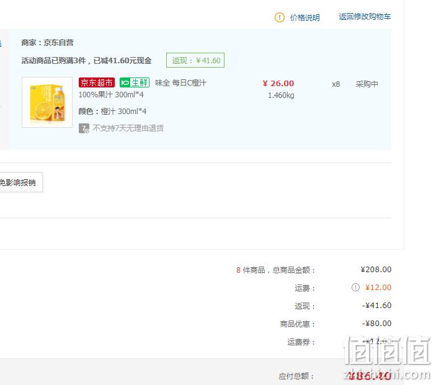The width and height of the screenshot is (436, 385).
Task: Click the orange price explanation warning icon
Action: click(280, 17)
